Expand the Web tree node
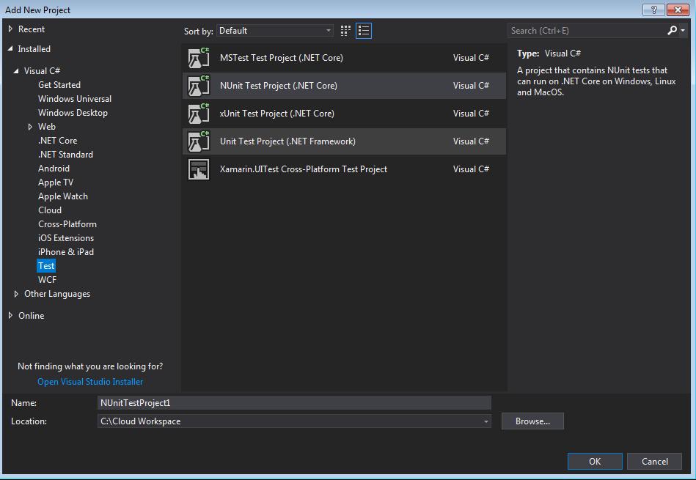 click(x=30, y=126)
